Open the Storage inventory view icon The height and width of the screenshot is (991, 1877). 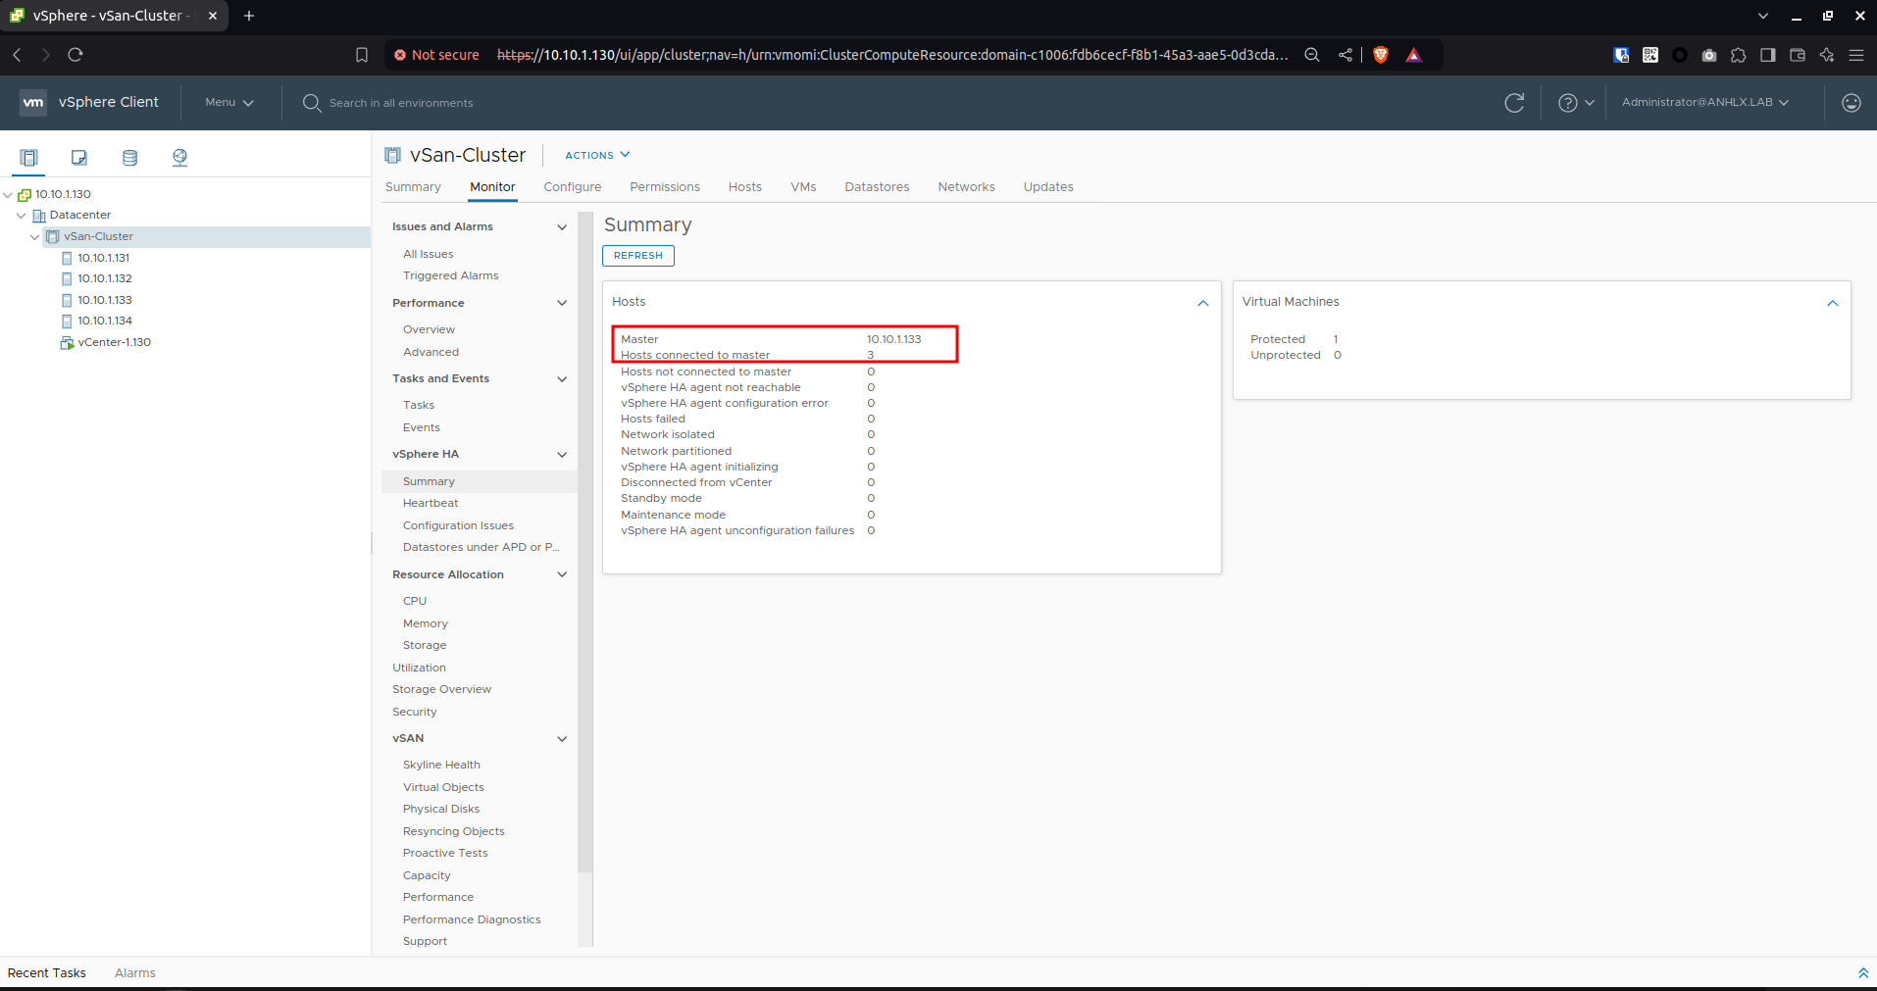pyautogui.click(x=129, y=157)
